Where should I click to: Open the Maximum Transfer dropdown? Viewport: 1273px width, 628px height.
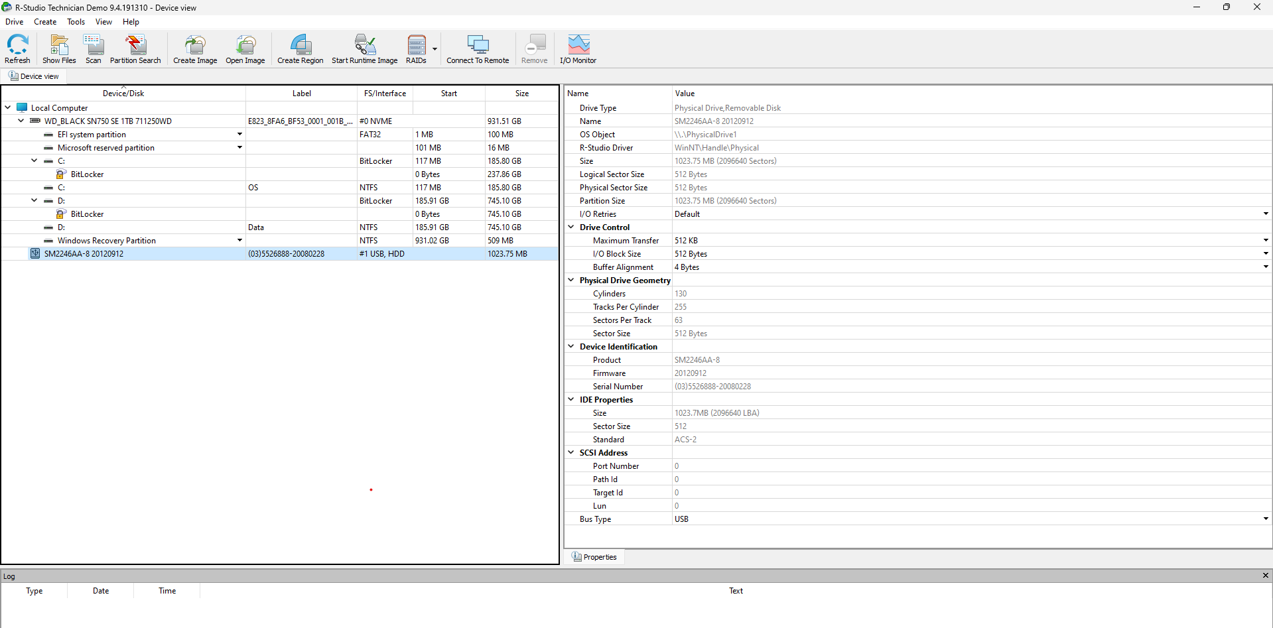pos(1266,240)
